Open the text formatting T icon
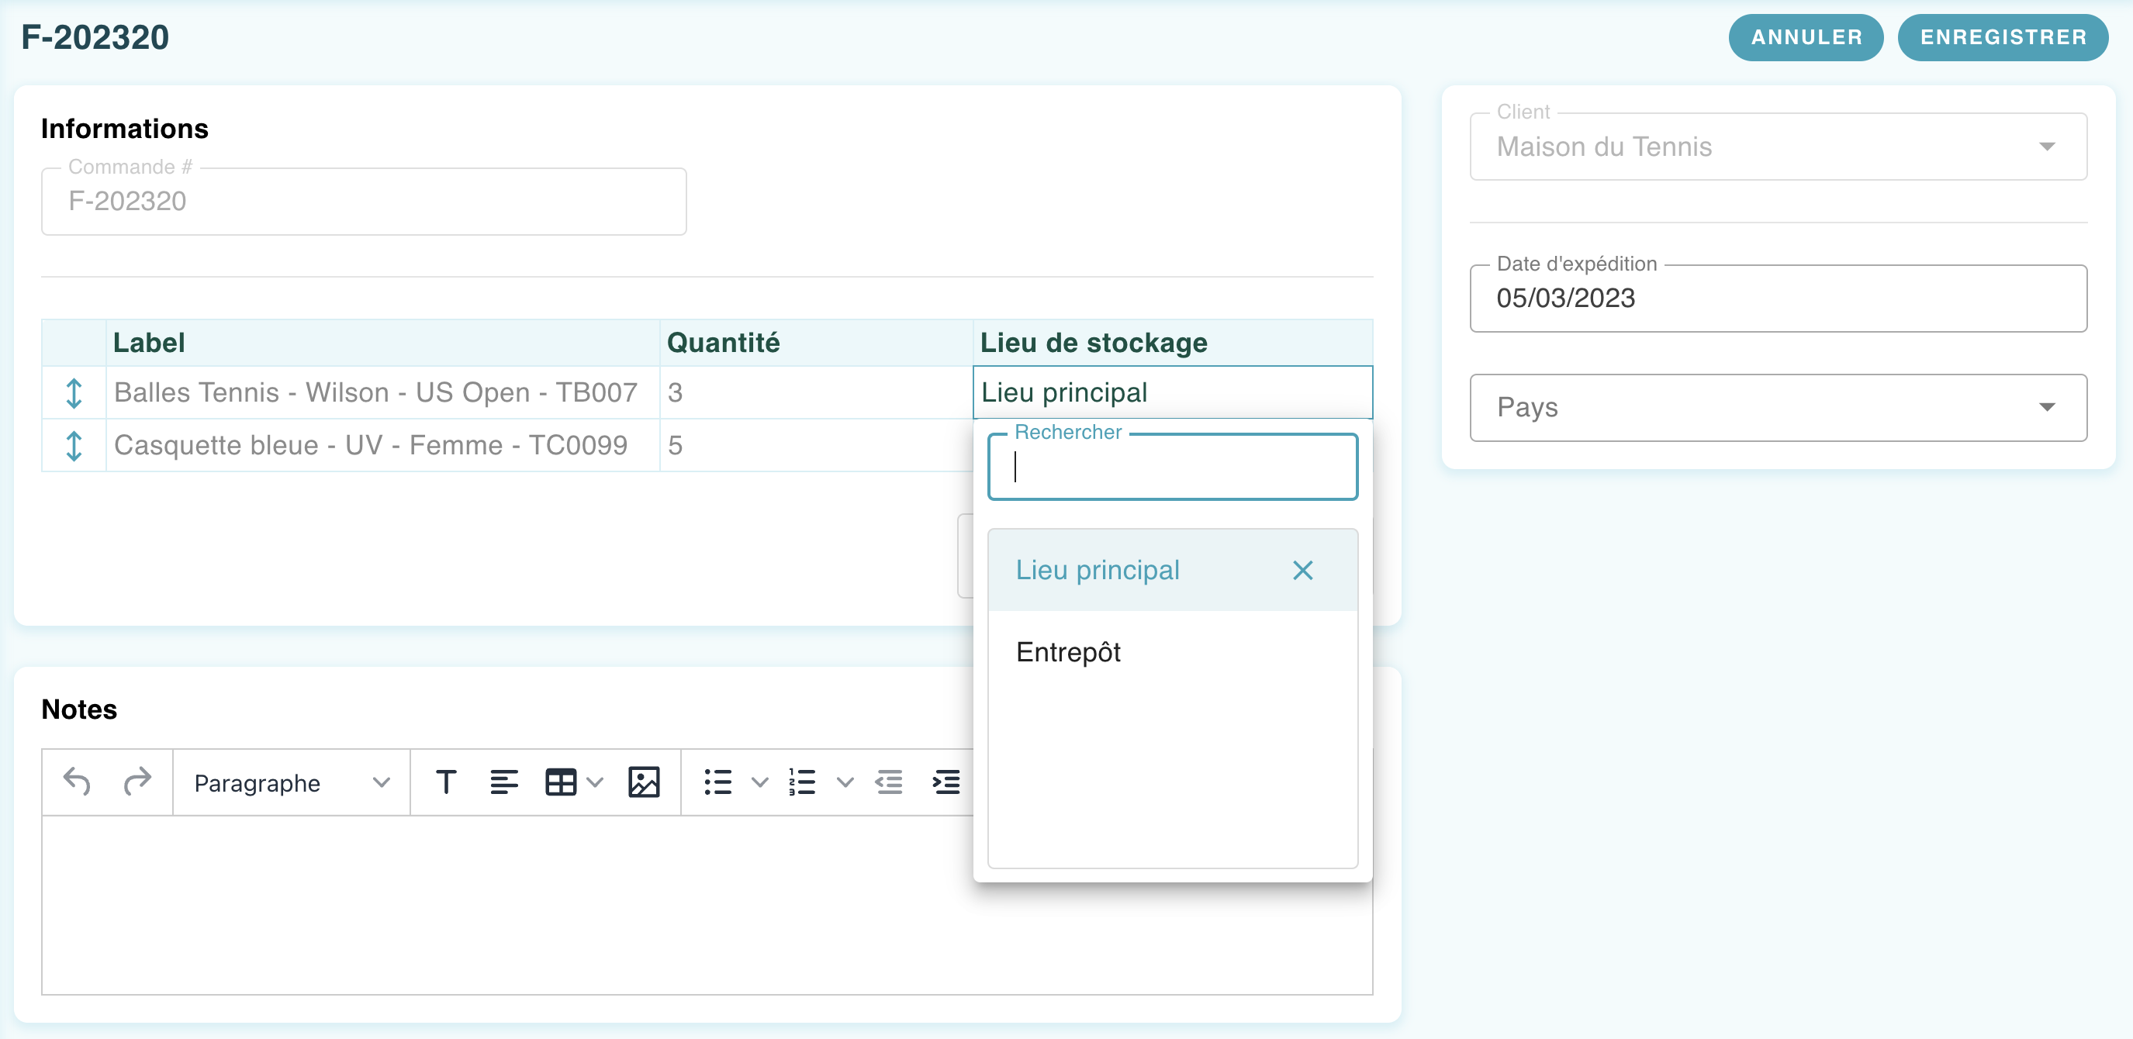The width and height of the screenshot is (2133, 1039). [446, 782]
